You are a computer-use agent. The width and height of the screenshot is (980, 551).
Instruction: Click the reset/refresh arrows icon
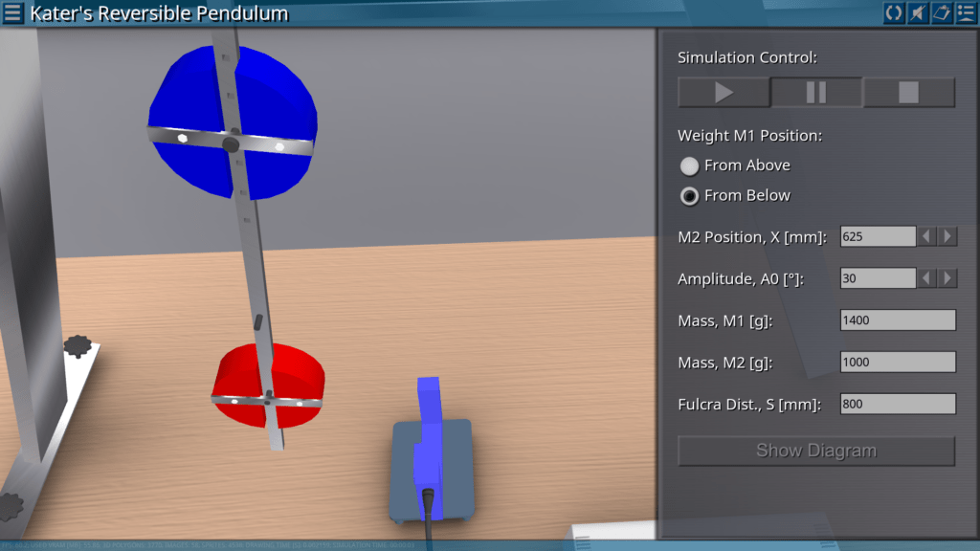tap(893, 12)
